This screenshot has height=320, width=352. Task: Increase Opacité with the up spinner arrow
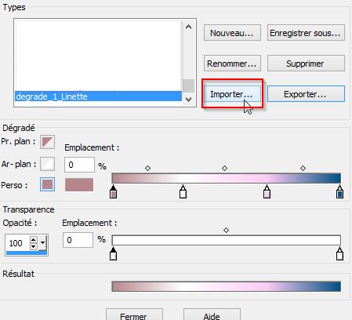[x=34, y=239]
